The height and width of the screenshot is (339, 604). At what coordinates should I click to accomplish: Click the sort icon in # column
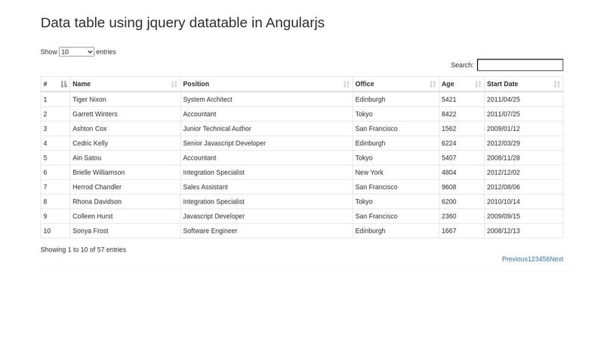[63, 84]
